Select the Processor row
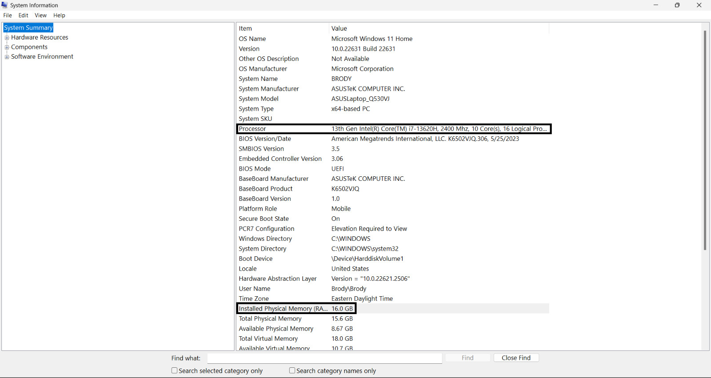The image size is (711, 378). point(393,129)
